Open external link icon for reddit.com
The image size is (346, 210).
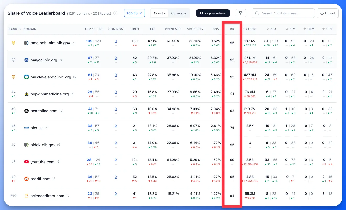54,179
